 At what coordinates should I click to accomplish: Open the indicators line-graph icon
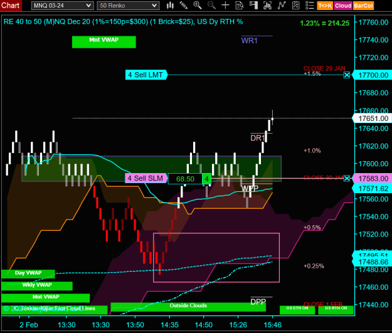[282, 5]
